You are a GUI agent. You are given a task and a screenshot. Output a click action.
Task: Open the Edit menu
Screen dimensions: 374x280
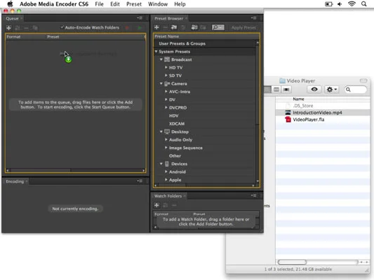(x=115, y=4)
